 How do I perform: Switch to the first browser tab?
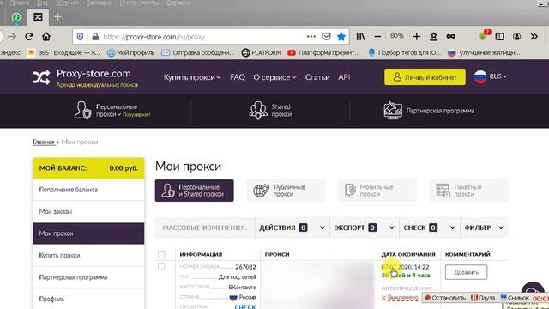(15, 17)
